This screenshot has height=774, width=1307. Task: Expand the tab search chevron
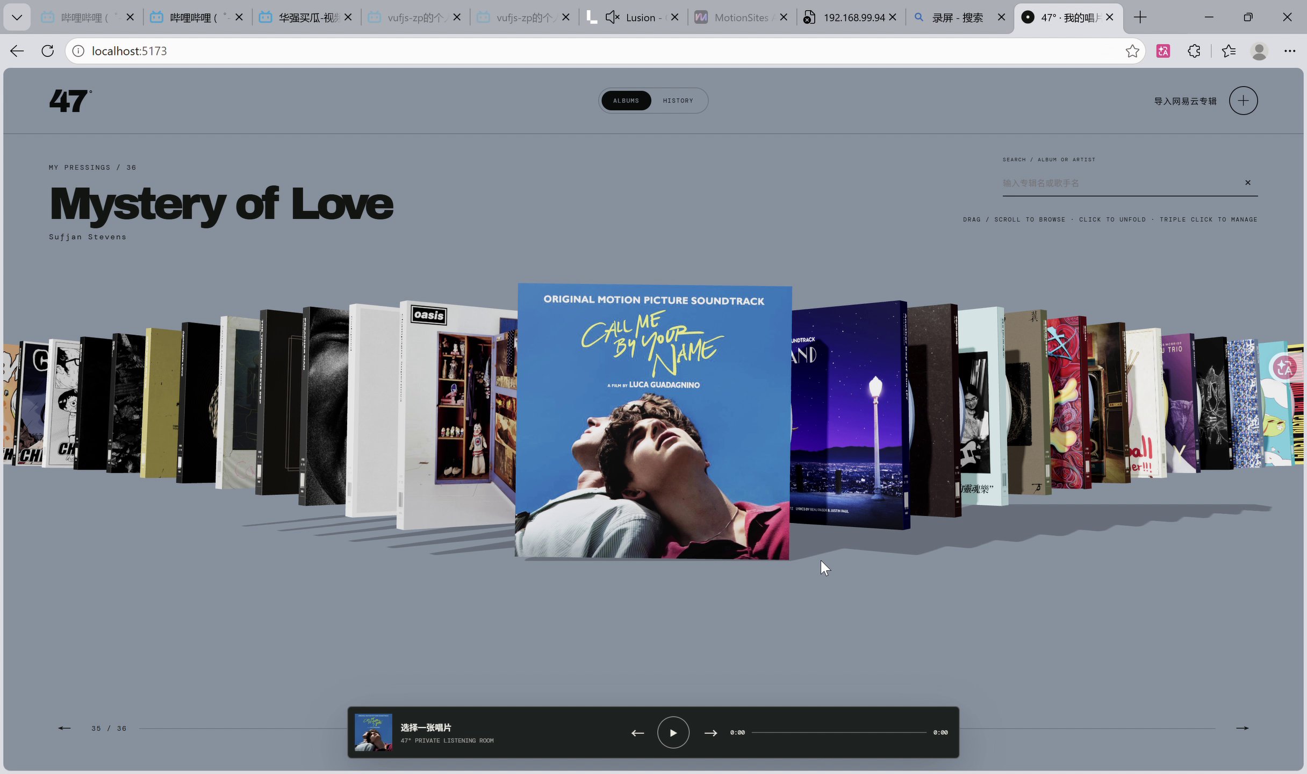pos(17,17)
